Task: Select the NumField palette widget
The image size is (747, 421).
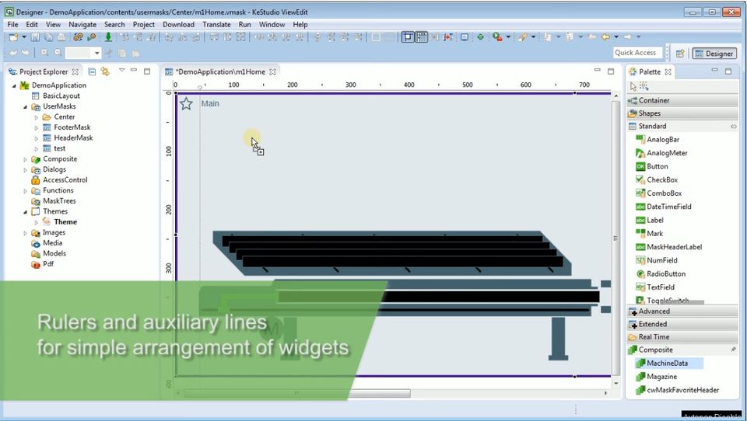Action: pos(657,260)
